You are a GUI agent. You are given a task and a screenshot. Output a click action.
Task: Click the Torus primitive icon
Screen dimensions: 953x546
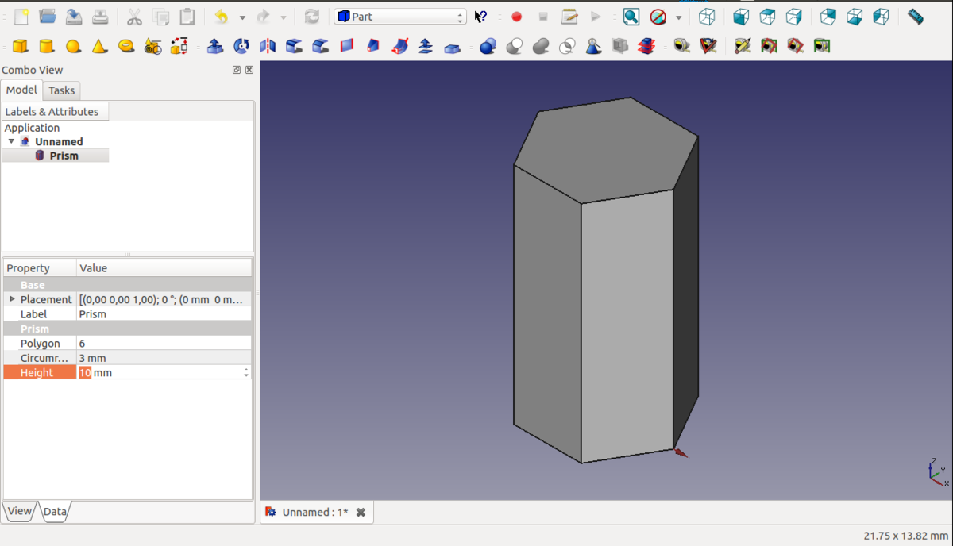coord(125,47)
